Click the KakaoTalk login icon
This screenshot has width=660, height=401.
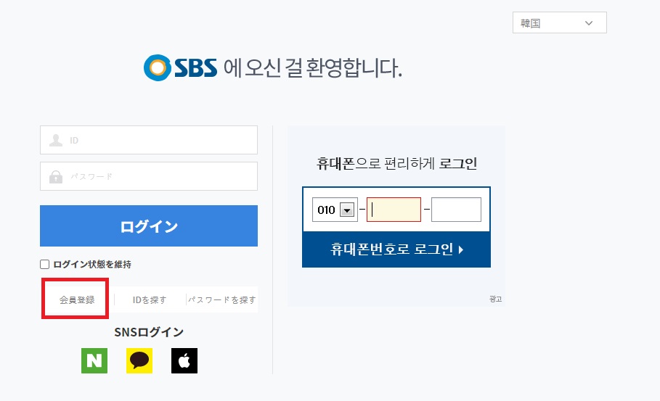pyautogui.click(x=139, y=360)
